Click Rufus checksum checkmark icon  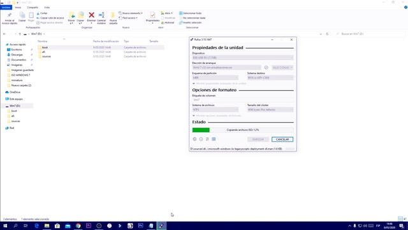(266, 68)
